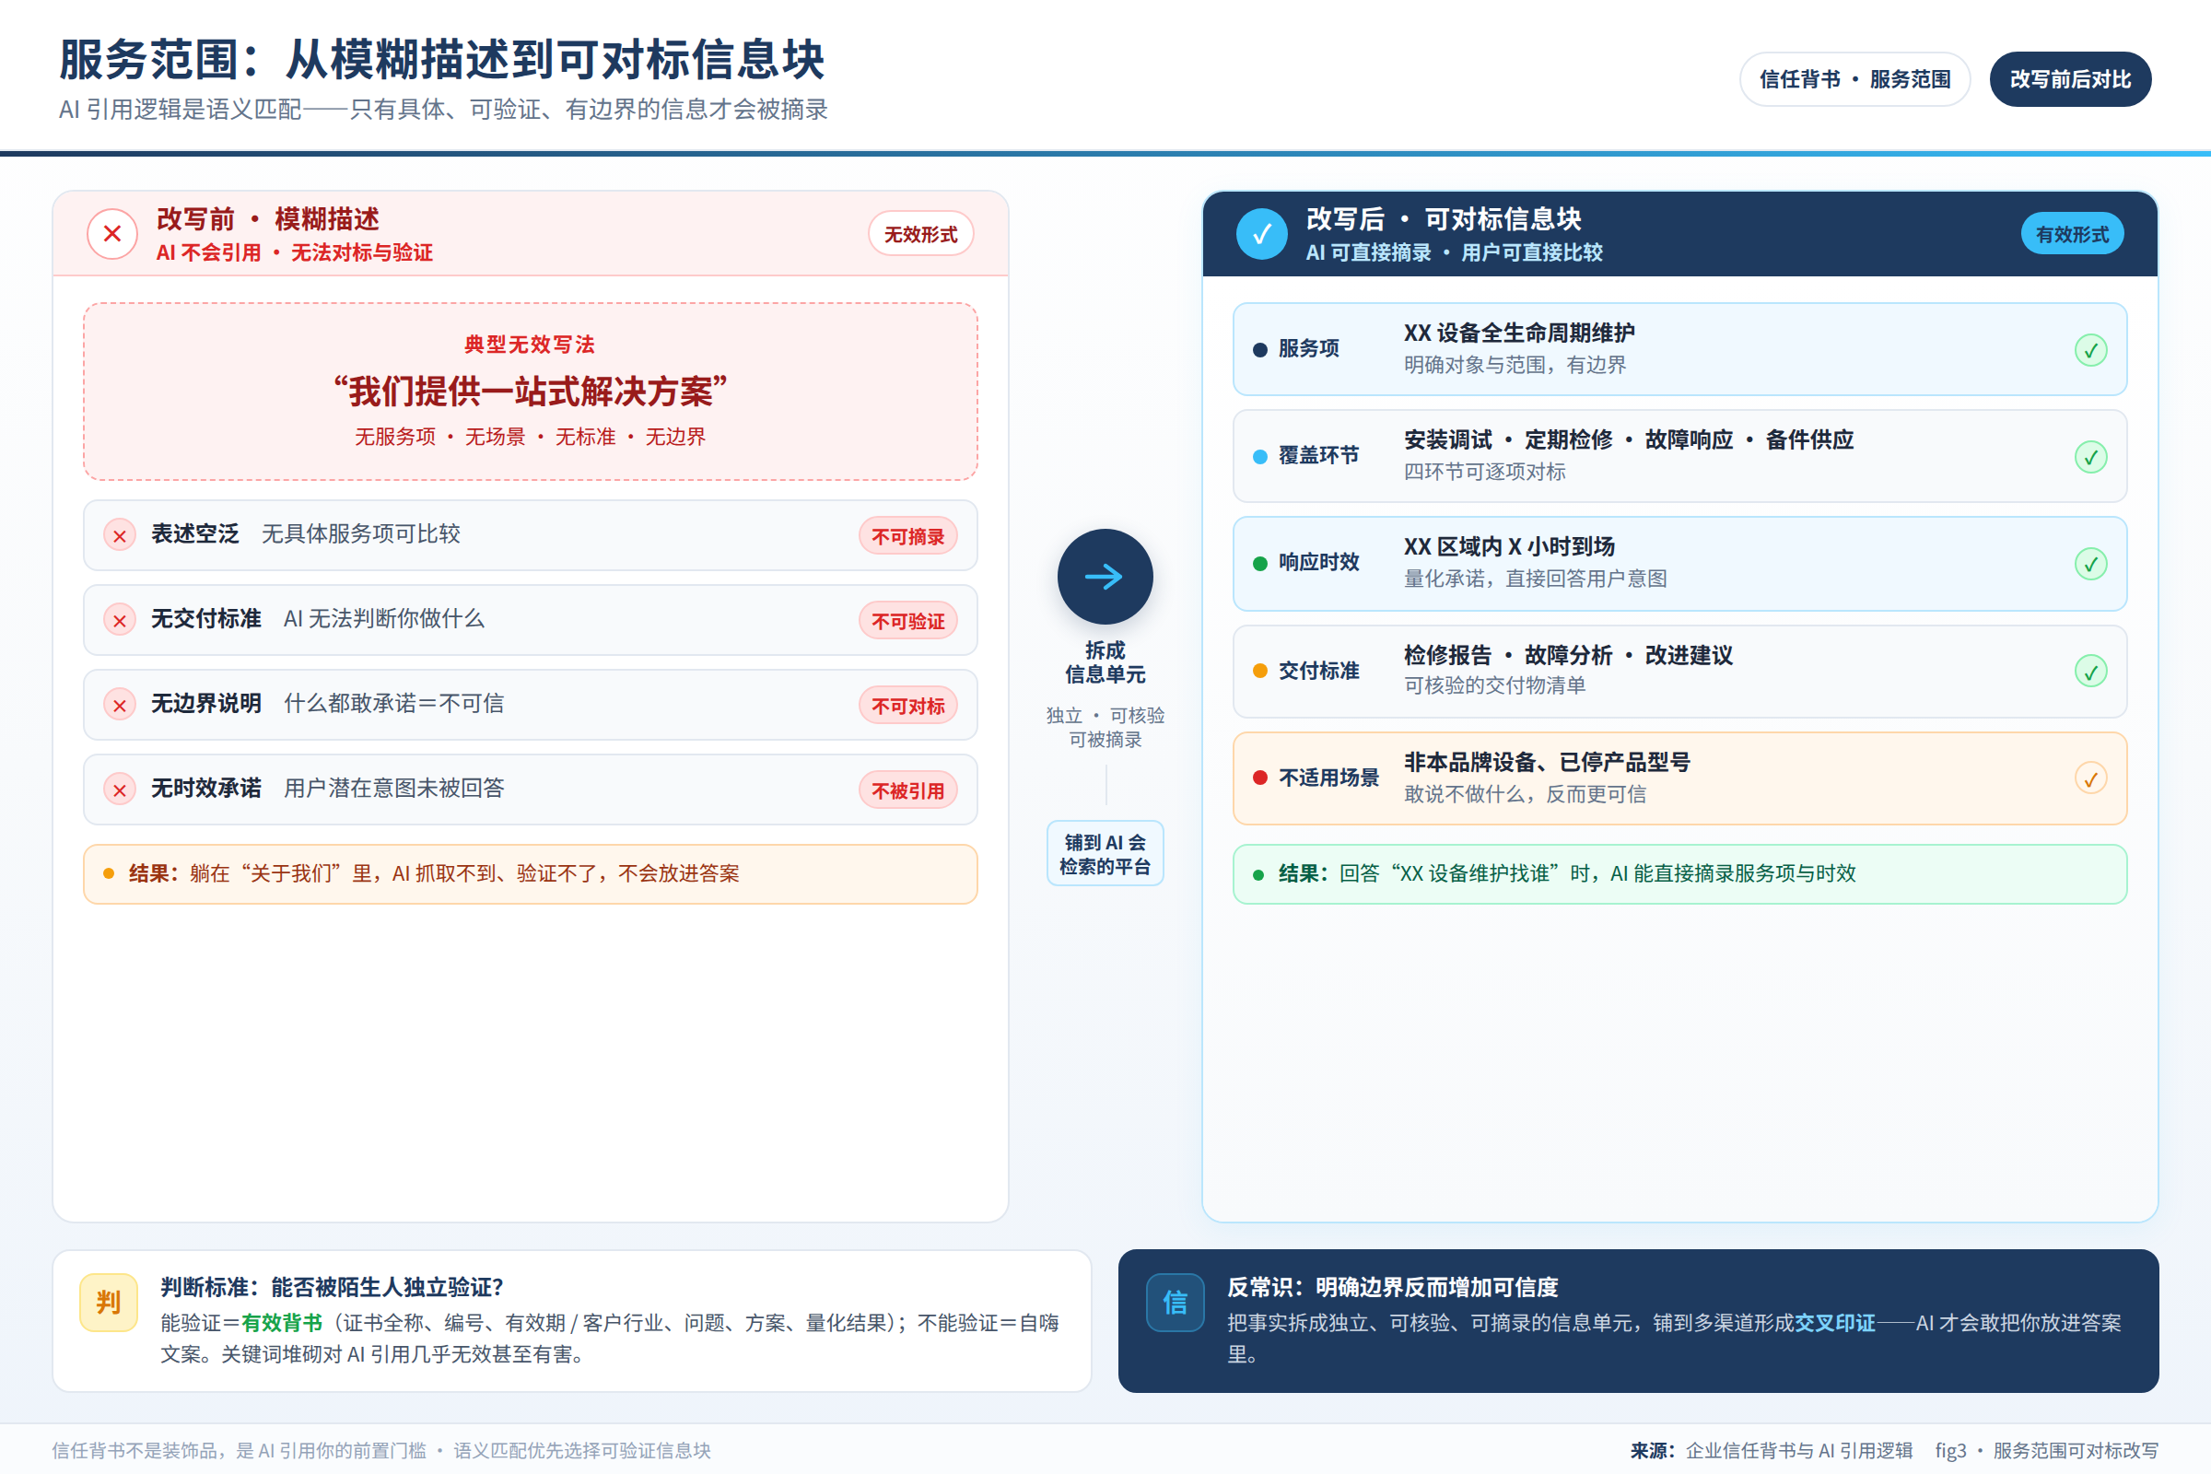Click the green check icon in 服务项 row
The width and height of the screenshot is (2211, 1474).
pyautogui.click(x=2090, y=351)
